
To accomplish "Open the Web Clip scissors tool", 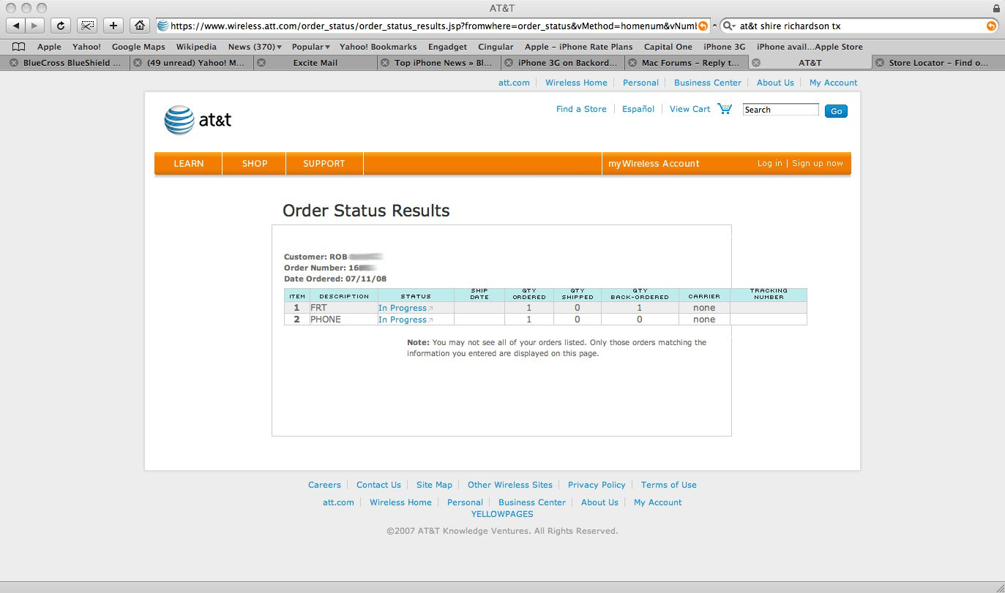I will (87, 26).
